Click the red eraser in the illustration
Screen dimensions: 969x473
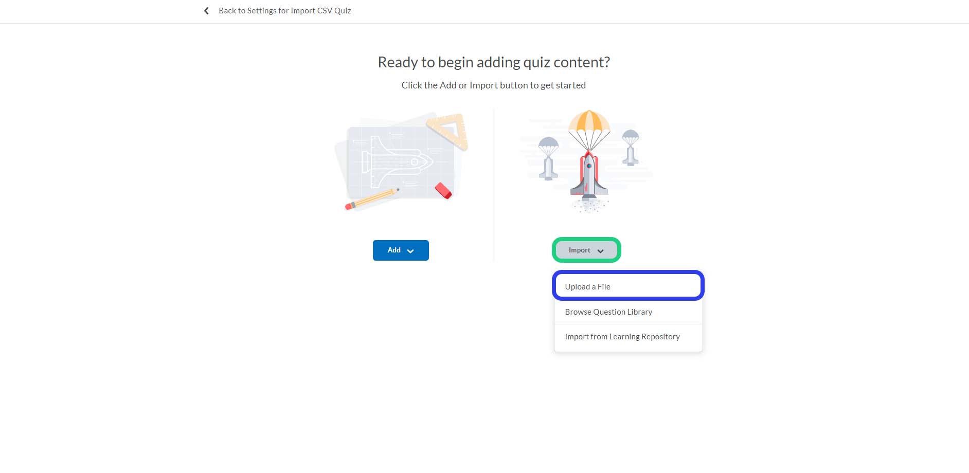pyautogui.click(x=443, y=190)
